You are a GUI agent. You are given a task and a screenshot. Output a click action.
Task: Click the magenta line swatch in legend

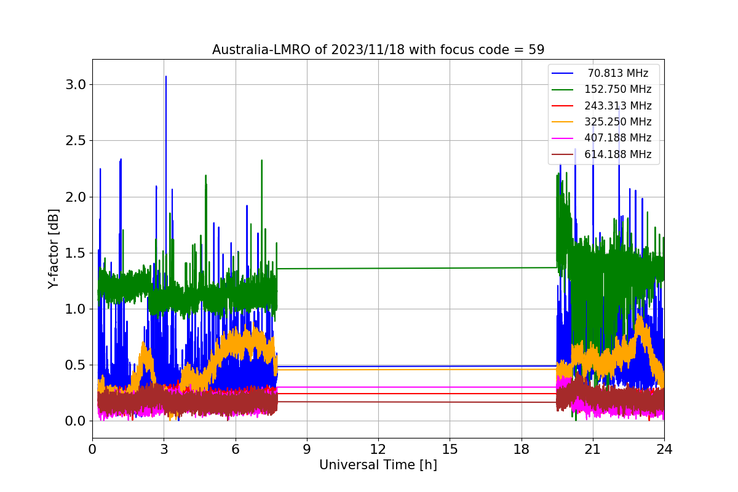pyautogui.click(x=563, y=138)
